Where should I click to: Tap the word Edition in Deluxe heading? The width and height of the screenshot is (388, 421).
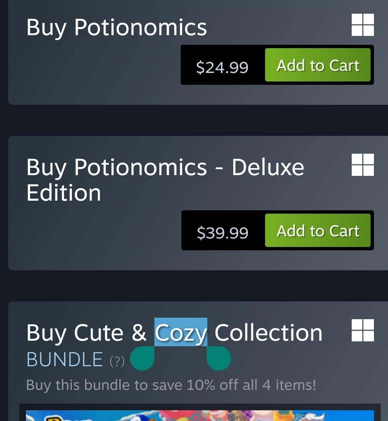coord(64,193)
